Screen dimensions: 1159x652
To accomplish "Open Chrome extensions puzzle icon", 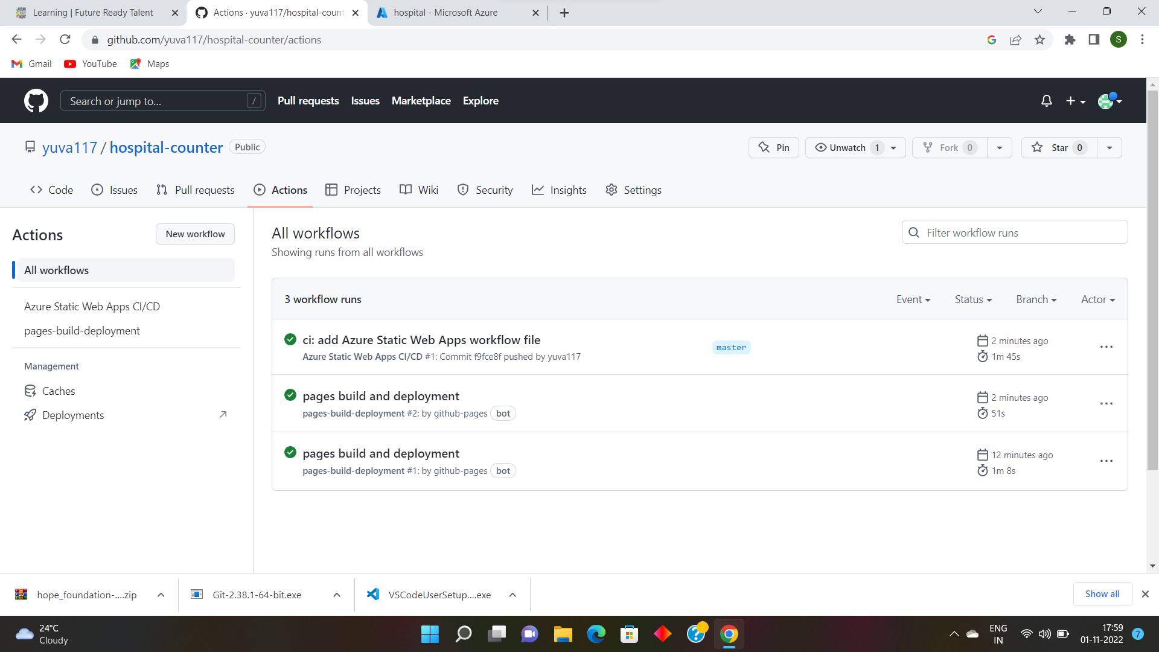I will tap(1070, 39).
